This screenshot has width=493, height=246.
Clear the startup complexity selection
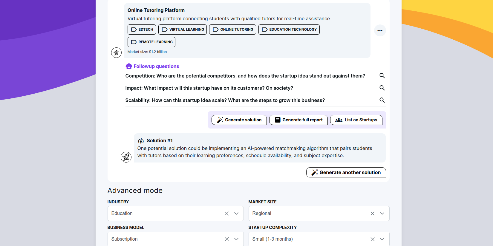pyautogui.click(x=373, y=239)
